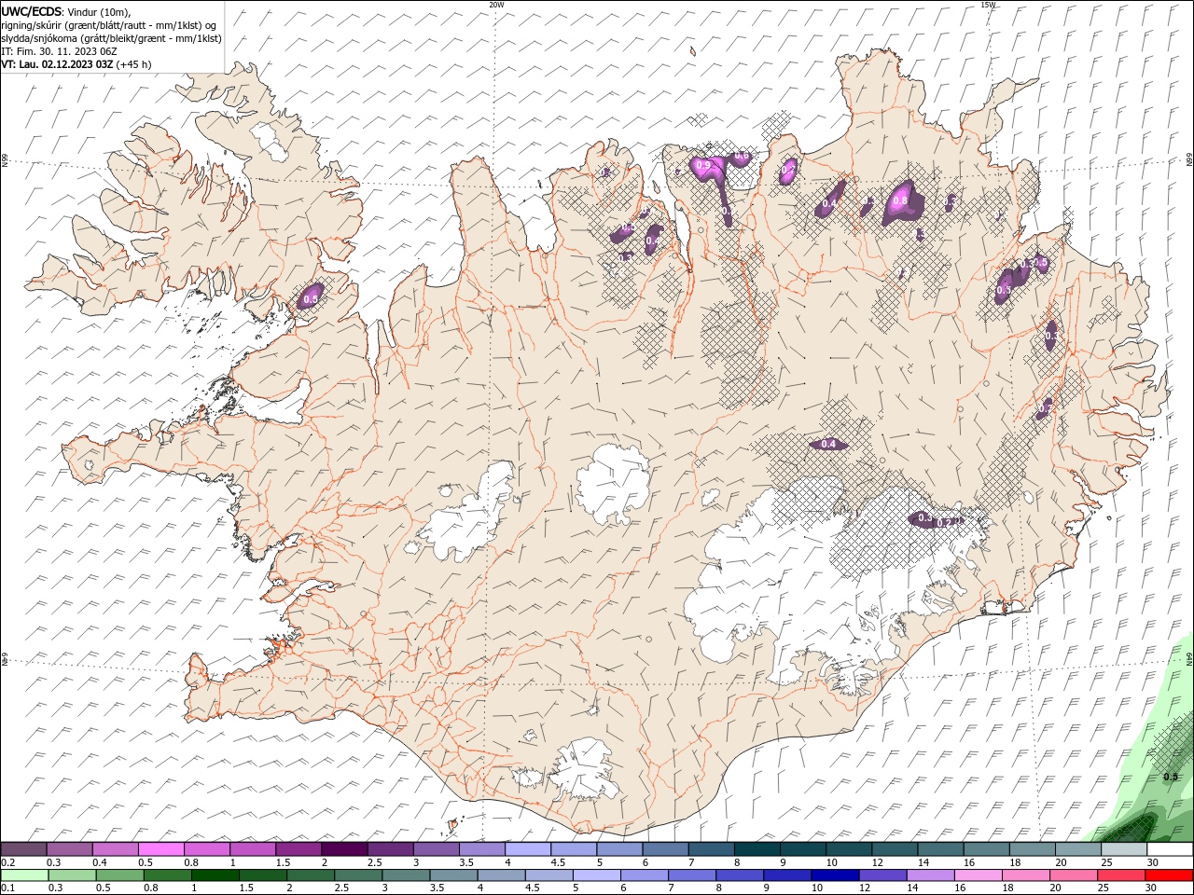Select the "0.8" snowfall value on the map
The image size is (1194, 895).
(x=900, y=200)
